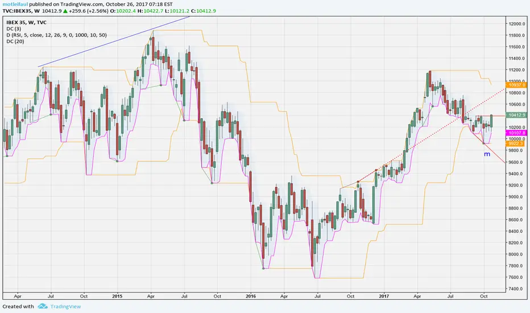530x313 pixels.
Task: Select the DC (3) indicator legend
Action: (14, 29)
